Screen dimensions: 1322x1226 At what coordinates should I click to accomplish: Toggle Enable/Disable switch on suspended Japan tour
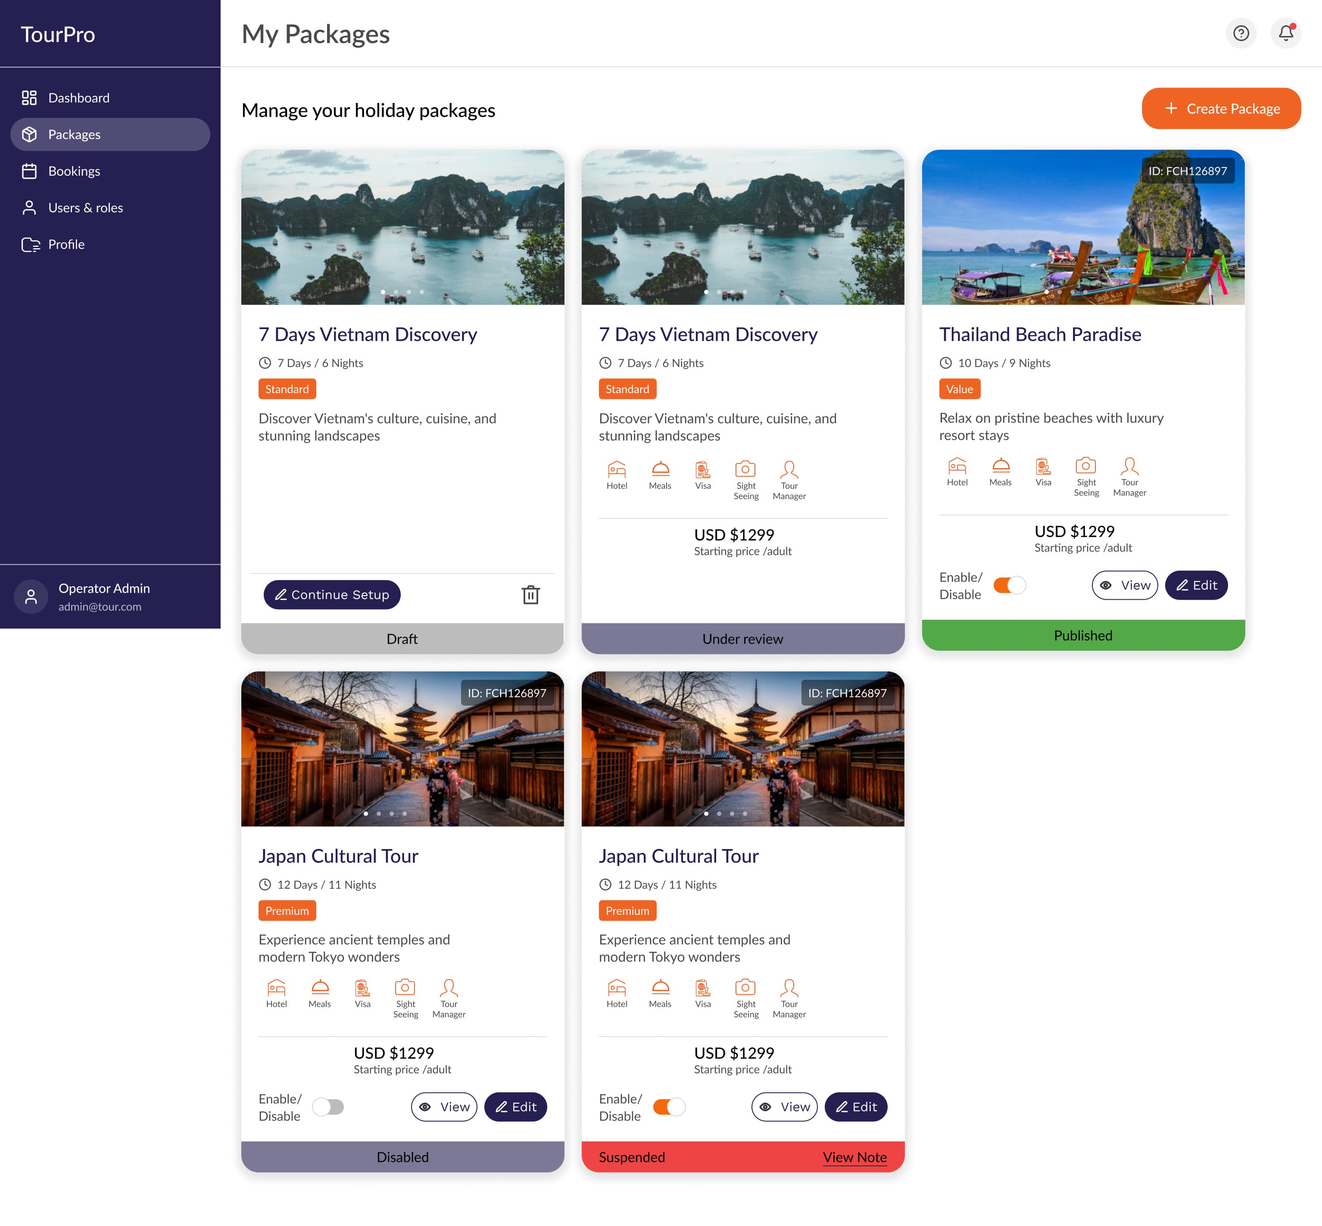tap(669, 1107)
